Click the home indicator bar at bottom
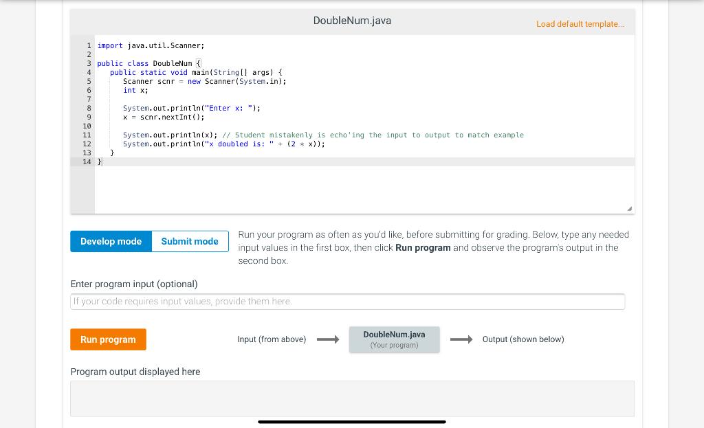 tap(352, 422)
